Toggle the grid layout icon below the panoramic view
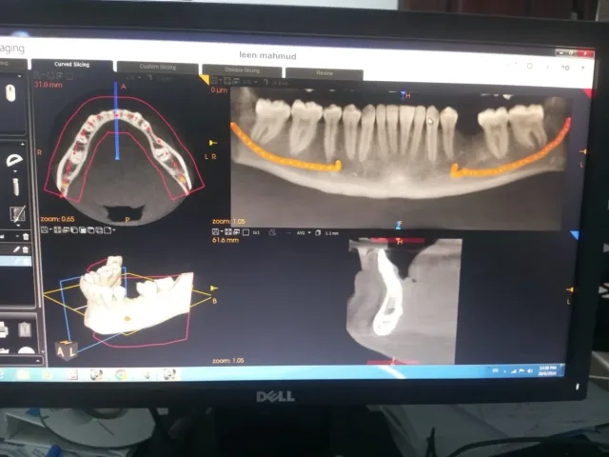The width and height of the screenshot is (609, 457). [227, 232]
